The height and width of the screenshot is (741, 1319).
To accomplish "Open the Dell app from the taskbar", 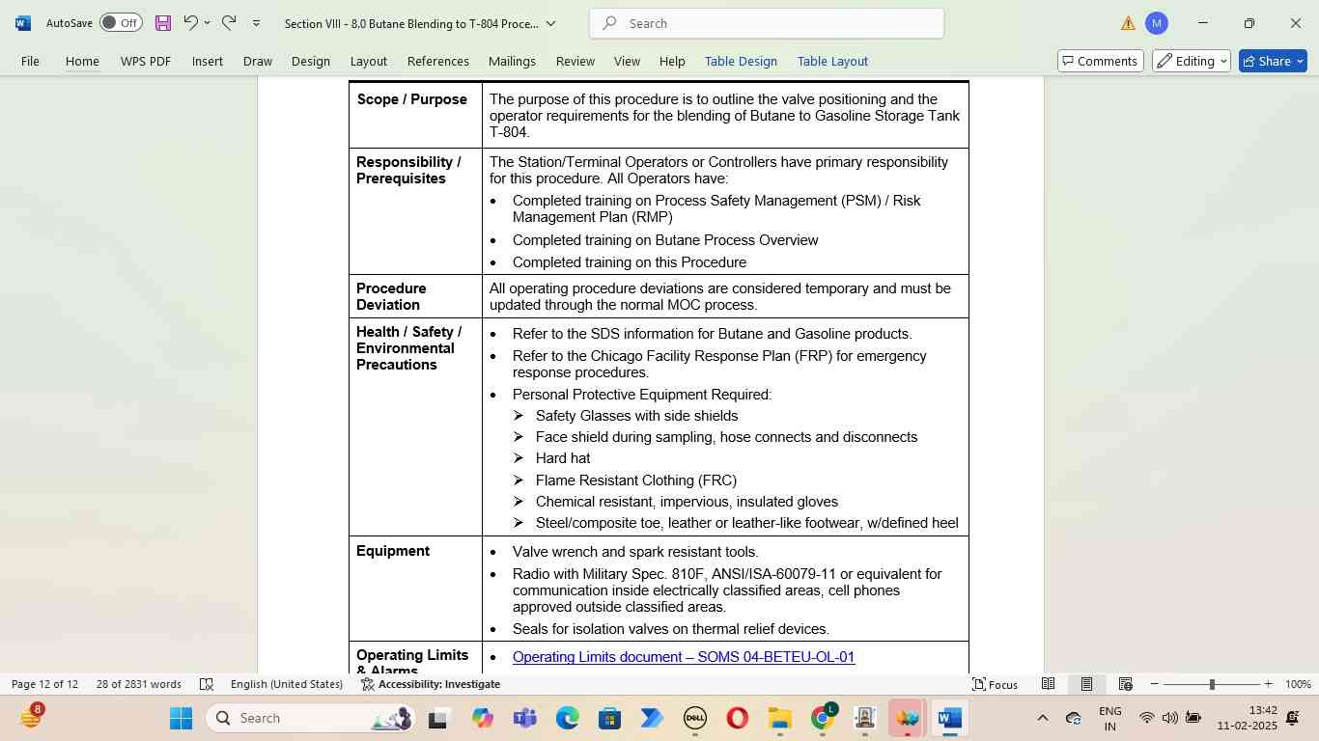I will point(694,718).
